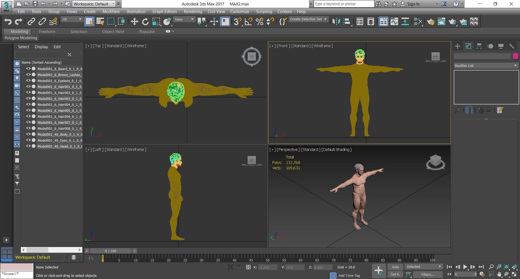Activate Bind to Space Warp tool

pyautogui.click(x=53, y=22)
